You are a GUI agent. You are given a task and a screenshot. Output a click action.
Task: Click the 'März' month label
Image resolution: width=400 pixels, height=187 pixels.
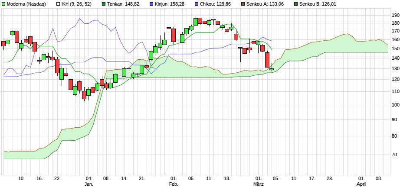(x=259, y=184)
